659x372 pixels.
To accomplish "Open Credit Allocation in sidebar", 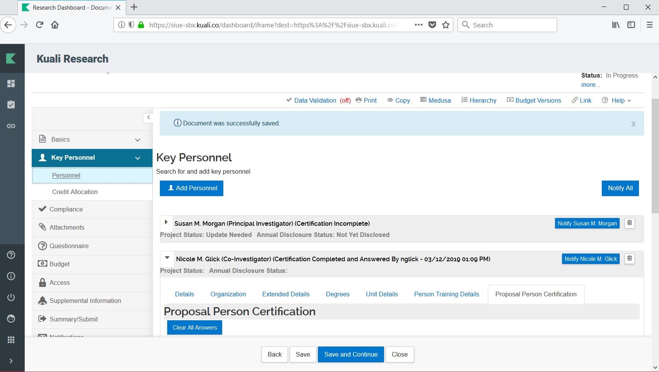I will [75, 192].
